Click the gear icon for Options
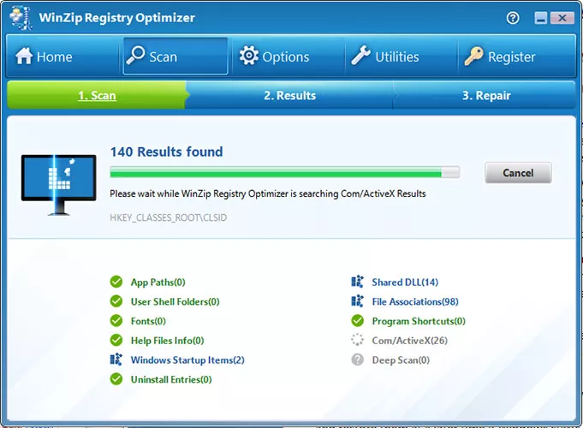This screenshot has height=428, width=583. click(249, 56)
